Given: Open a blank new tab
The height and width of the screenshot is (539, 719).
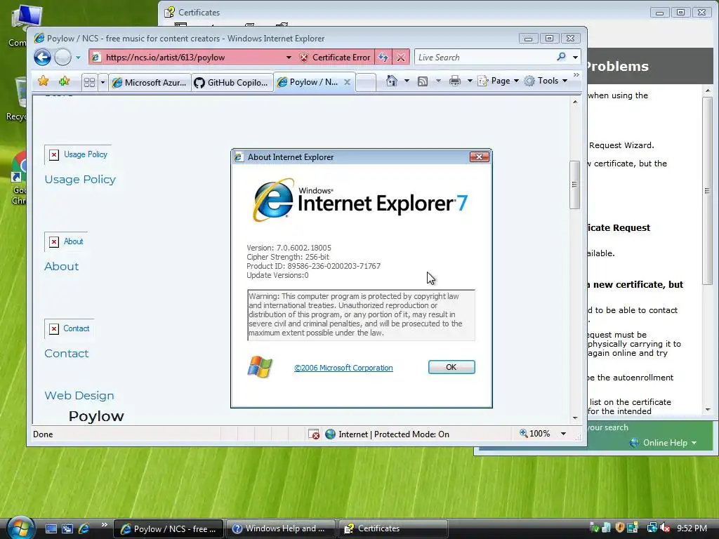Looking at the screenshot, I should [366, 83].
